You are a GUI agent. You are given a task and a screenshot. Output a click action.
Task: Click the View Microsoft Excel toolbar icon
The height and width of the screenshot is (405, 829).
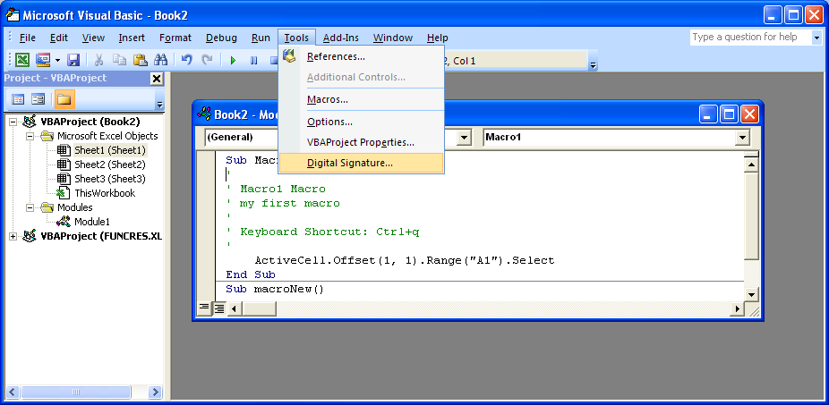(22, 60)
